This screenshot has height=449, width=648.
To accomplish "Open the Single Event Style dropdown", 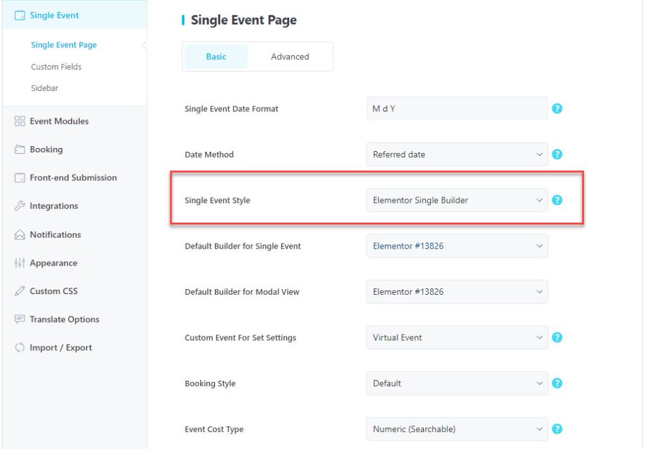I will click(x=457, y=200).
